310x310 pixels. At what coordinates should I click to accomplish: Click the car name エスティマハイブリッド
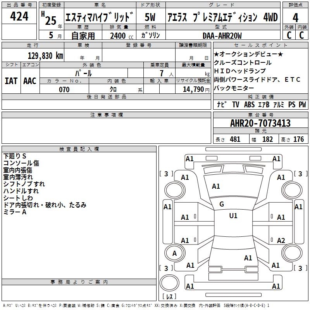(100, 17)
